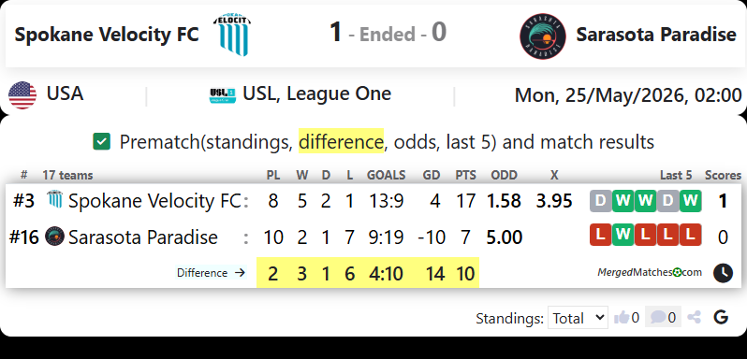Click the USA flag icon
The image size is (747, 359).
22,95
